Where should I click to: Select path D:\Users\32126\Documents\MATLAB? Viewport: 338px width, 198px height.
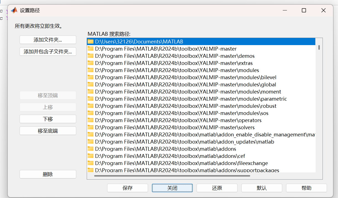tap(139, 42)
